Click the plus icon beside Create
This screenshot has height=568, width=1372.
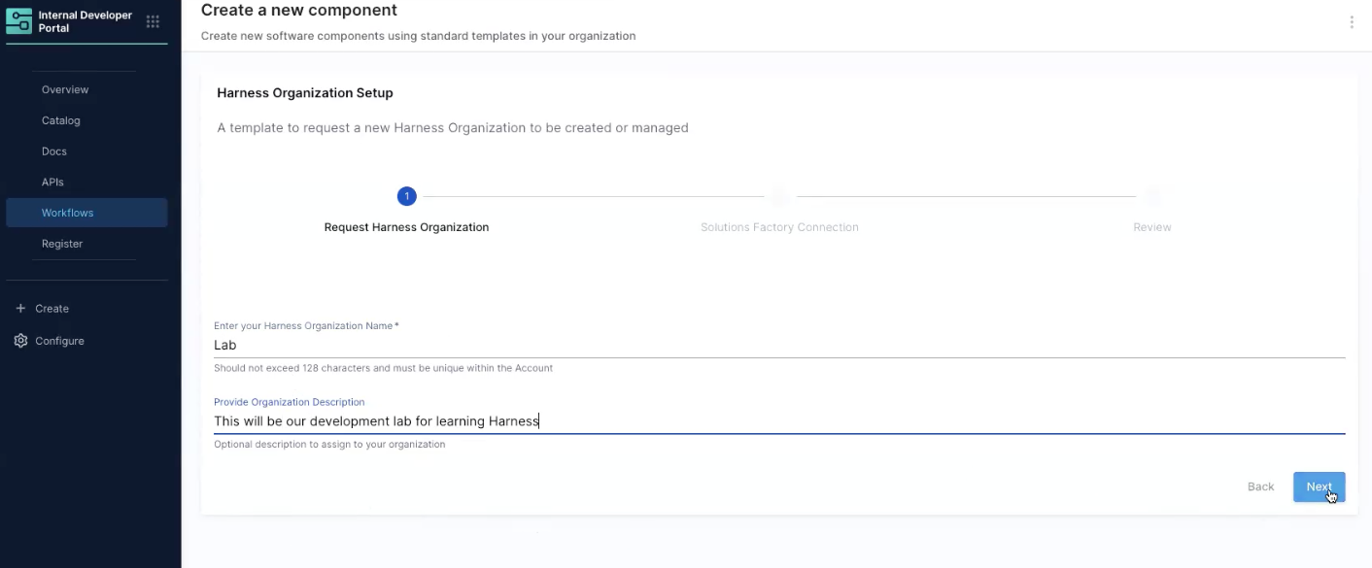pos(20,309)
